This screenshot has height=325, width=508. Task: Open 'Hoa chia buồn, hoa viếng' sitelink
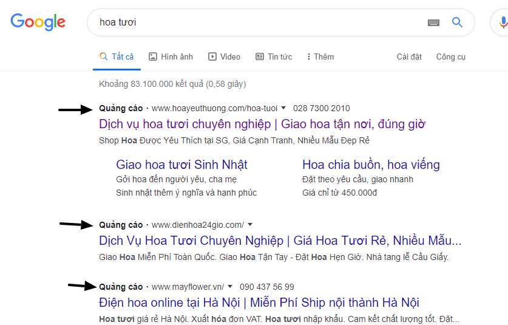tap(371, 165)
